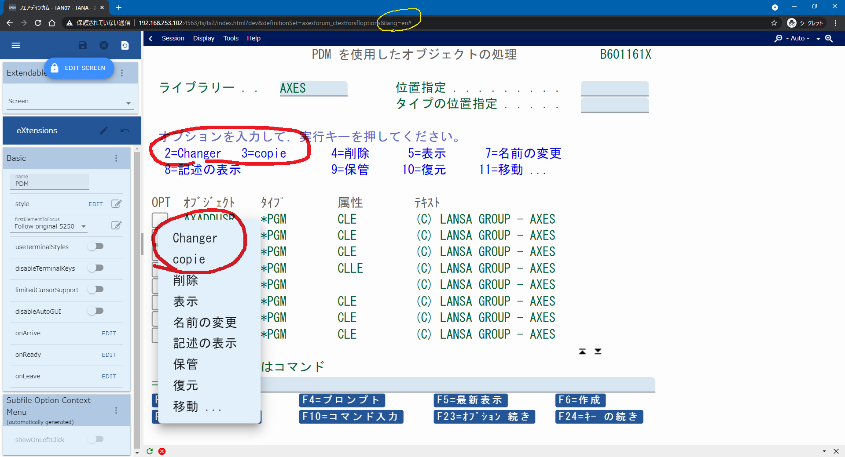The image size is (845, 457).
Task: Enable the useTerminalStyles toggle
Action: (96, 247)
